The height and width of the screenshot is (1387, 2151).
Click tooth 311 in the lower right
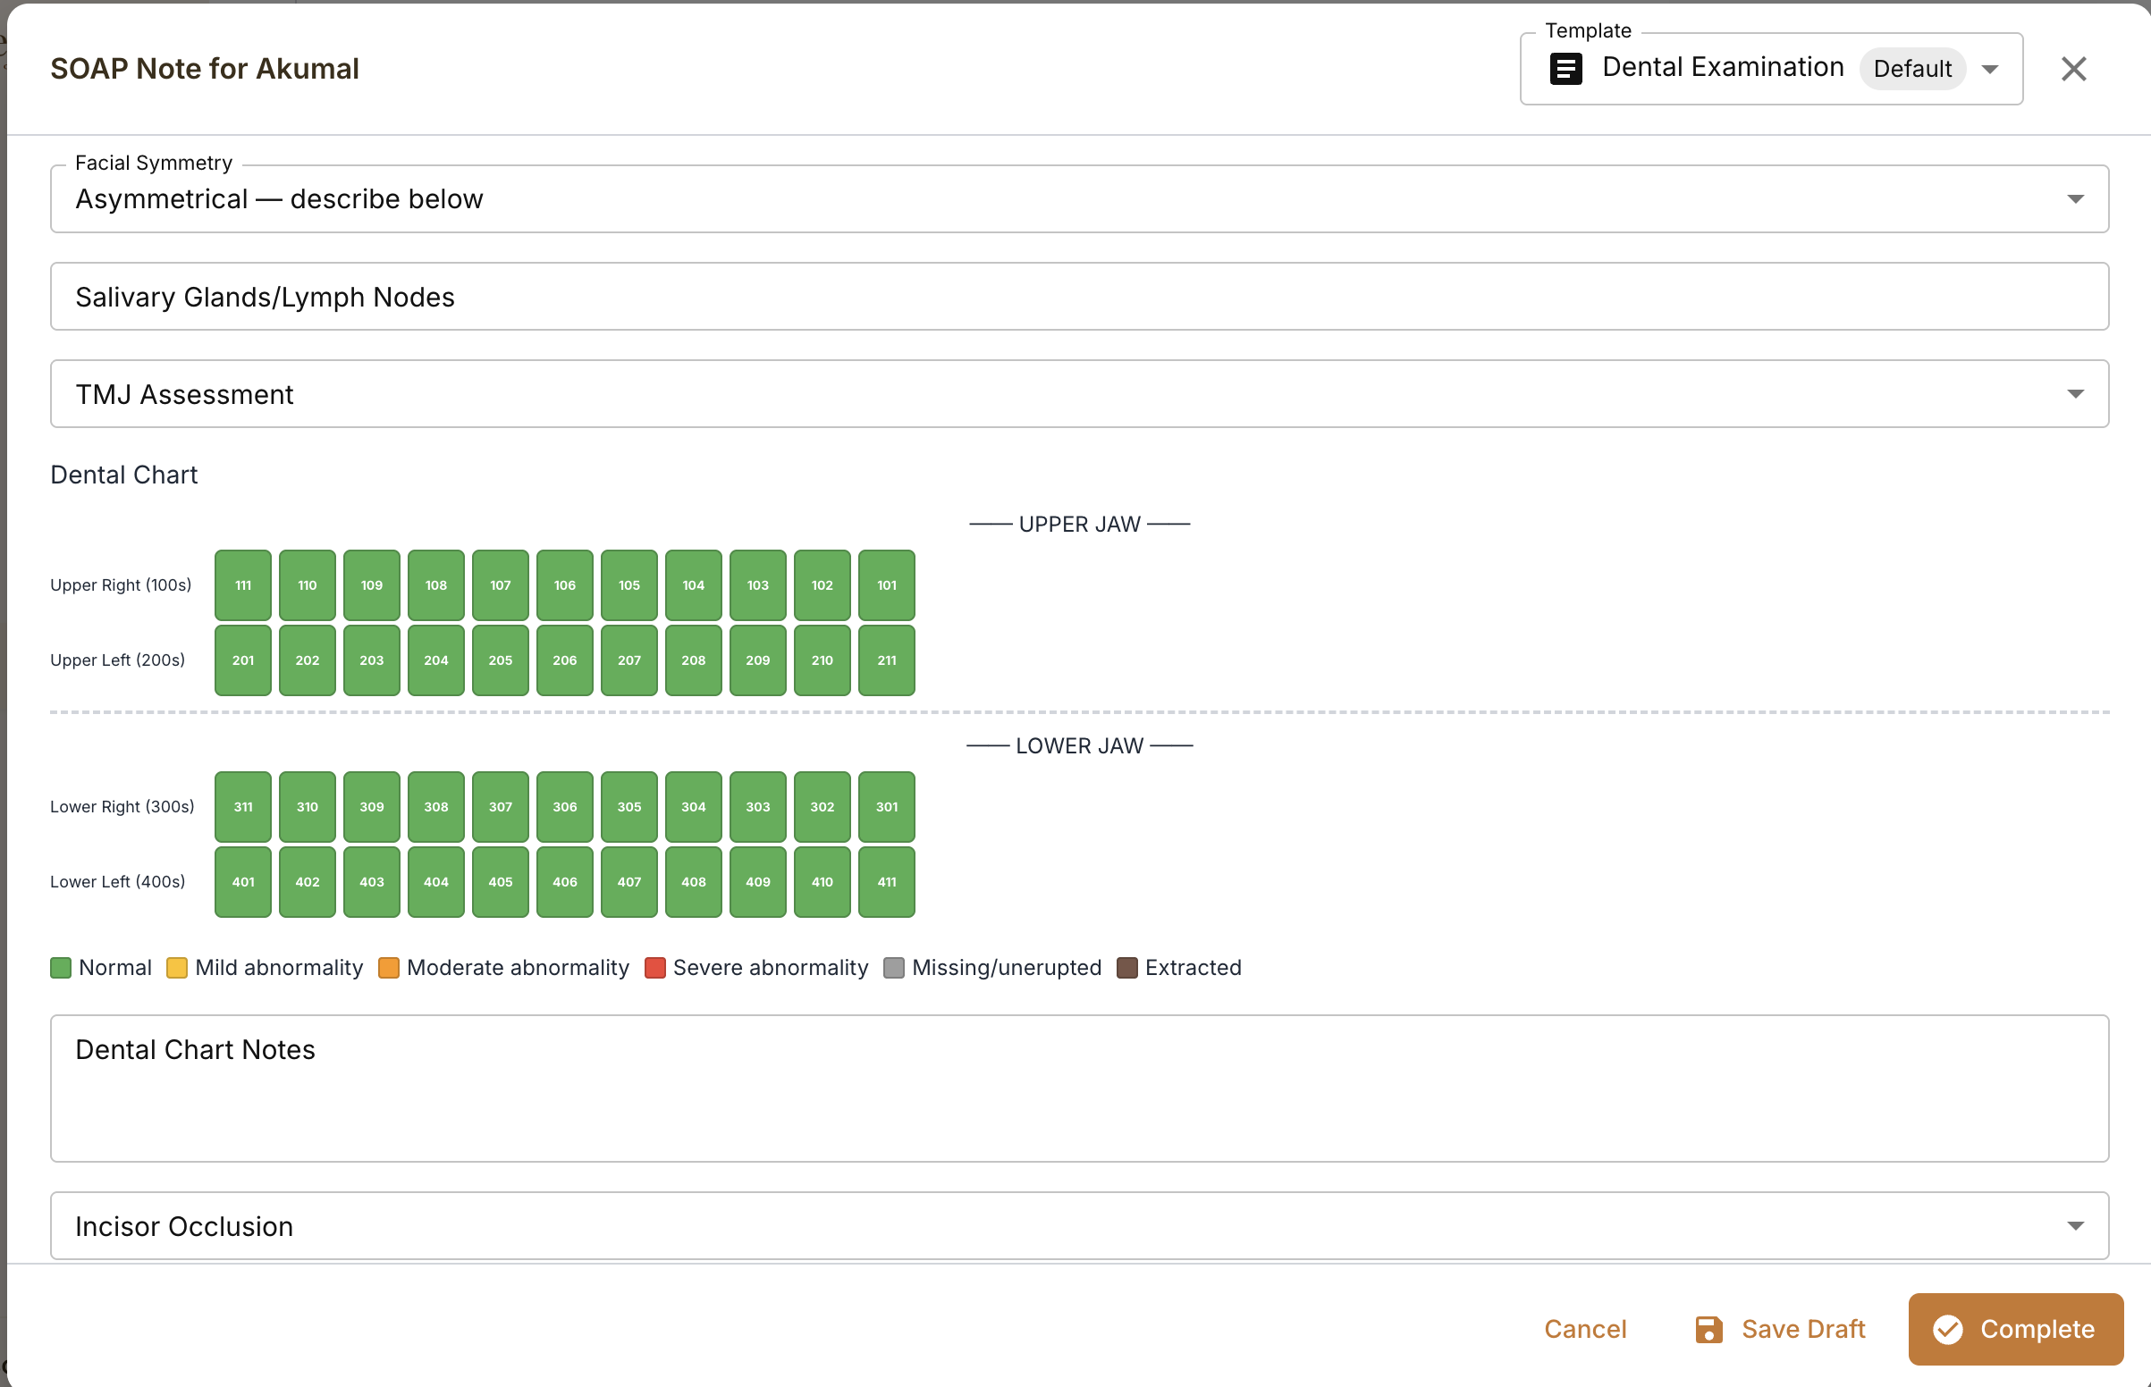pyautogui.click(x=243, y=807)
